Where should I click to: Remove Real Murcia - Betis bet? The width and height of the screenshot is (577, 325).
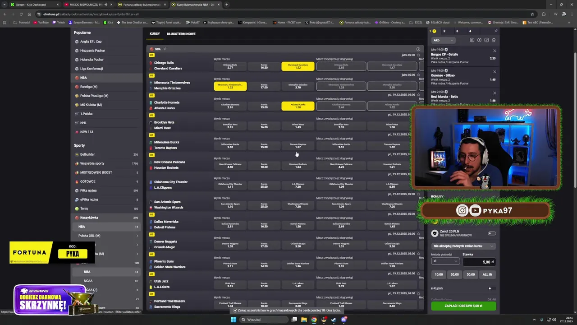pos(495,93)
